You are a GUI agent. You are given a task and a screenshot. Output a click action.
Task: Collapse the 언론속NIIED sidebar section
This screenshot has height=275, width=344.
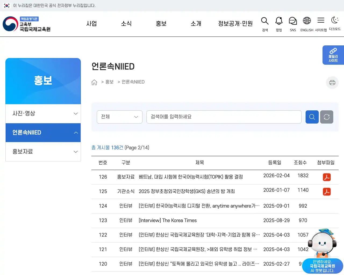(x=43, y=133)
